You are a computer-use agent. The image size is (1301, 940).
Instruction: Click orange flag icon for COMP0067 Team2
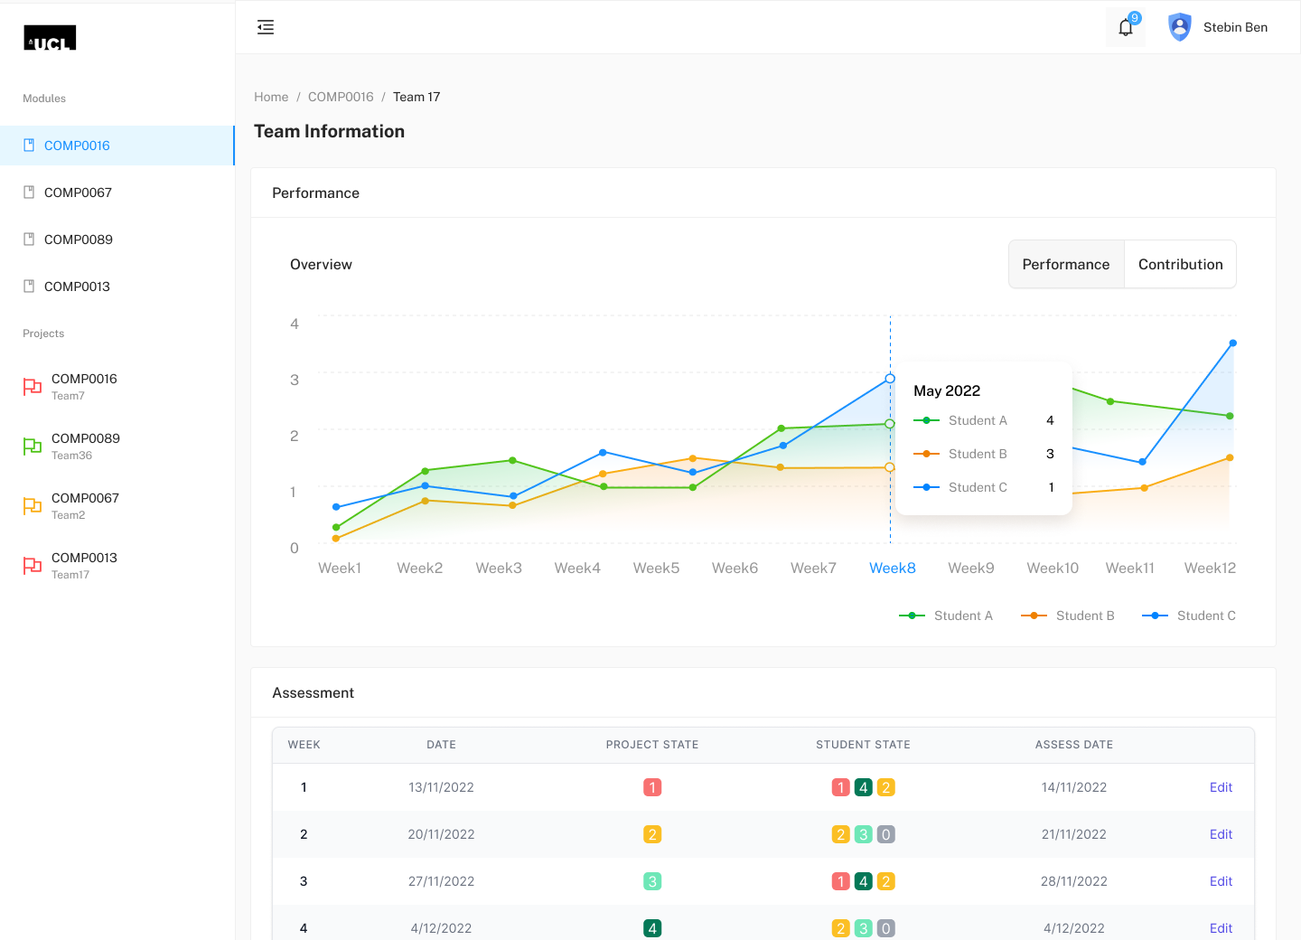33,506
